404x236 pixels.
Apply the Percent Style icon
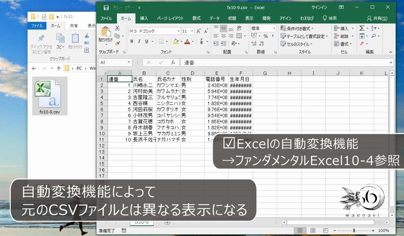tap(266, 36)
